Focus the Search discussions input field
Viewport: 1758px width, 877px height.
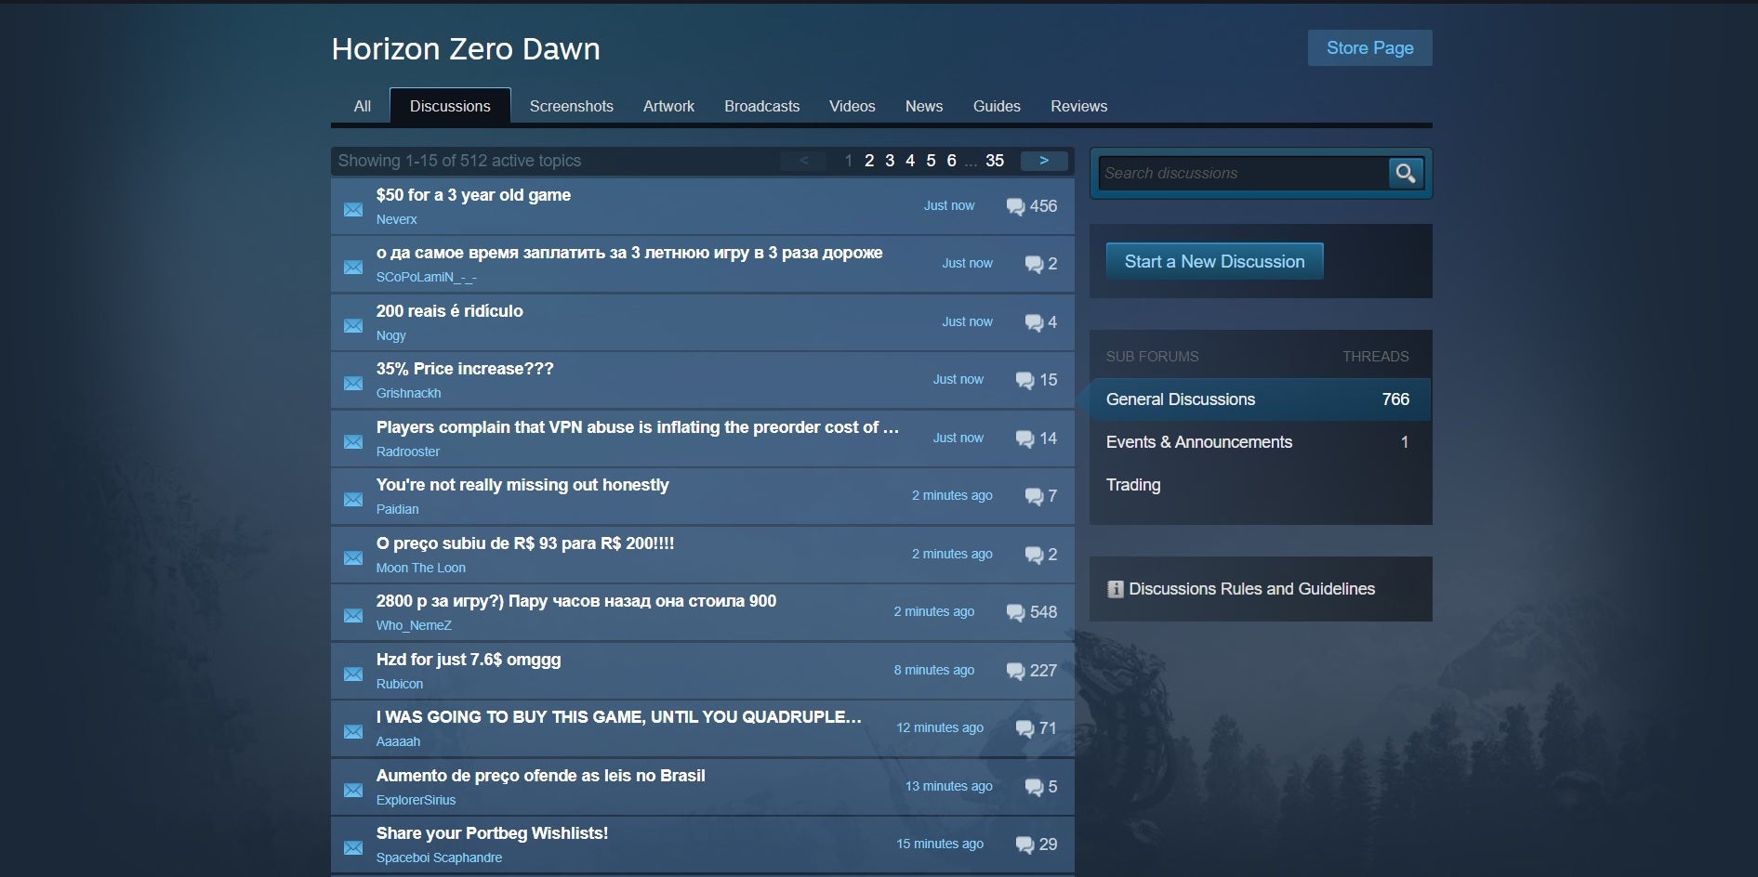pyautogui.click(x=1242, y=174)
